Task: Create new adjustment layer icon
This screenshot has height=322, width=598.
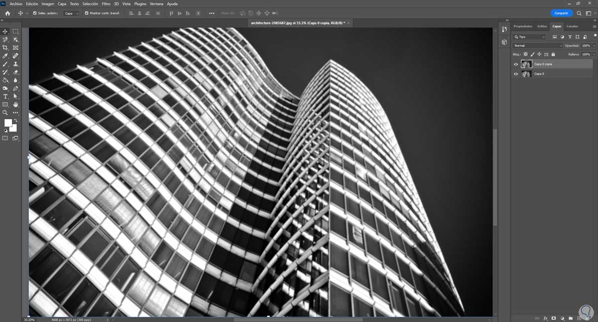Action: click(x=562, y=318)
